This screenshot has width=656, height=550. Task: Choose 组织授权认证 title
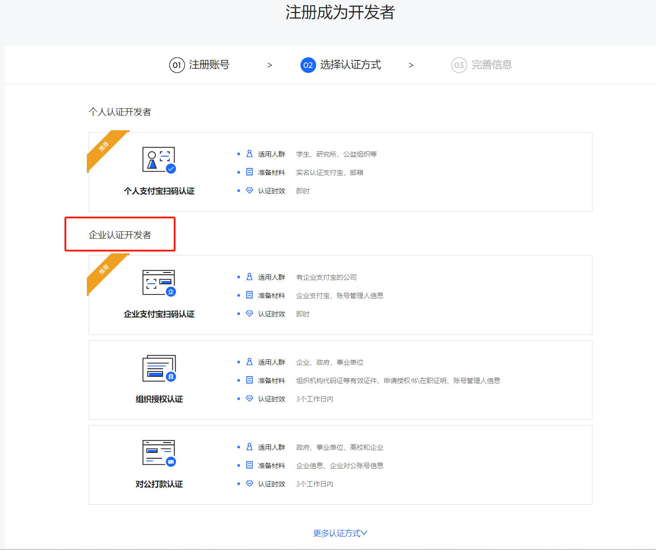[159, 399]
